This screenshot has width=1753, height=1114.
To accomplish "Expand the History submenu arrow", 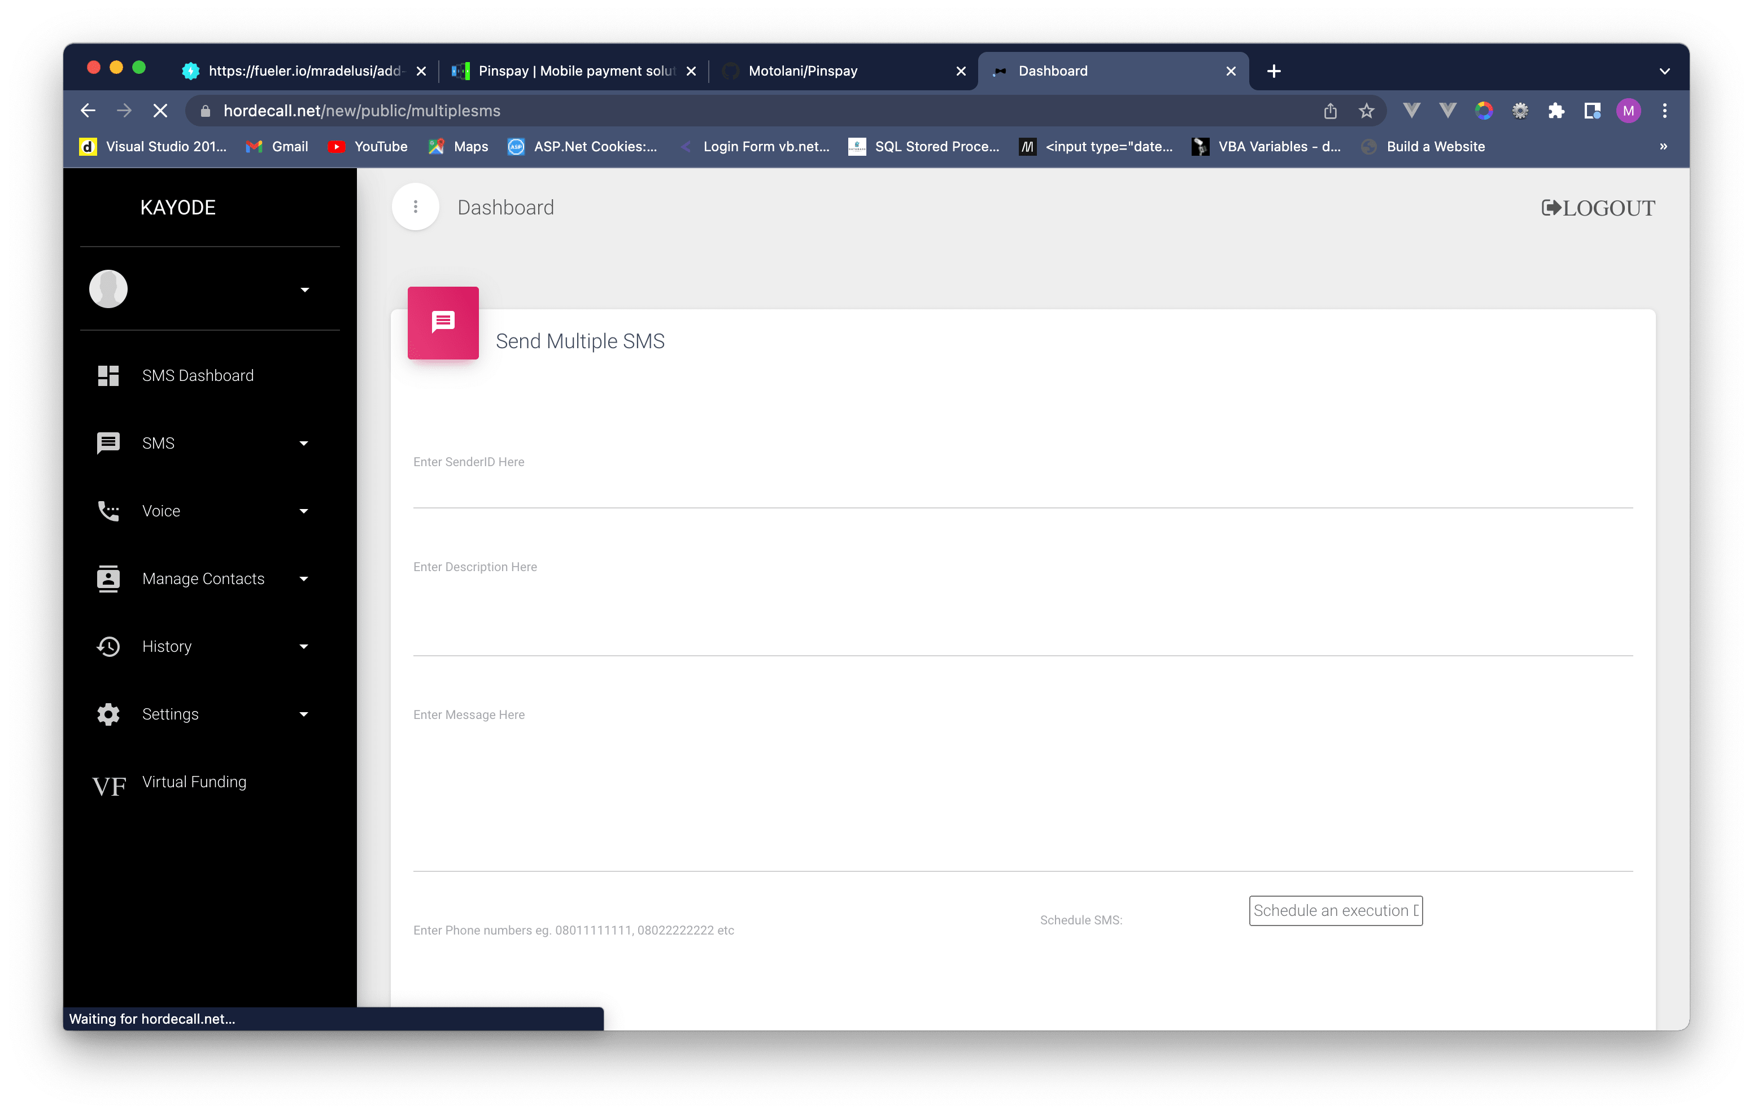I will [304, 646].
